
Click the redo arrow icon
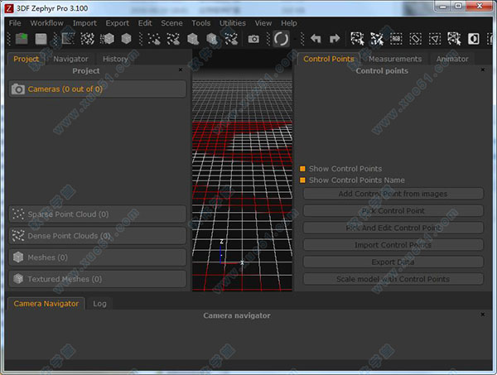(335, 39)
